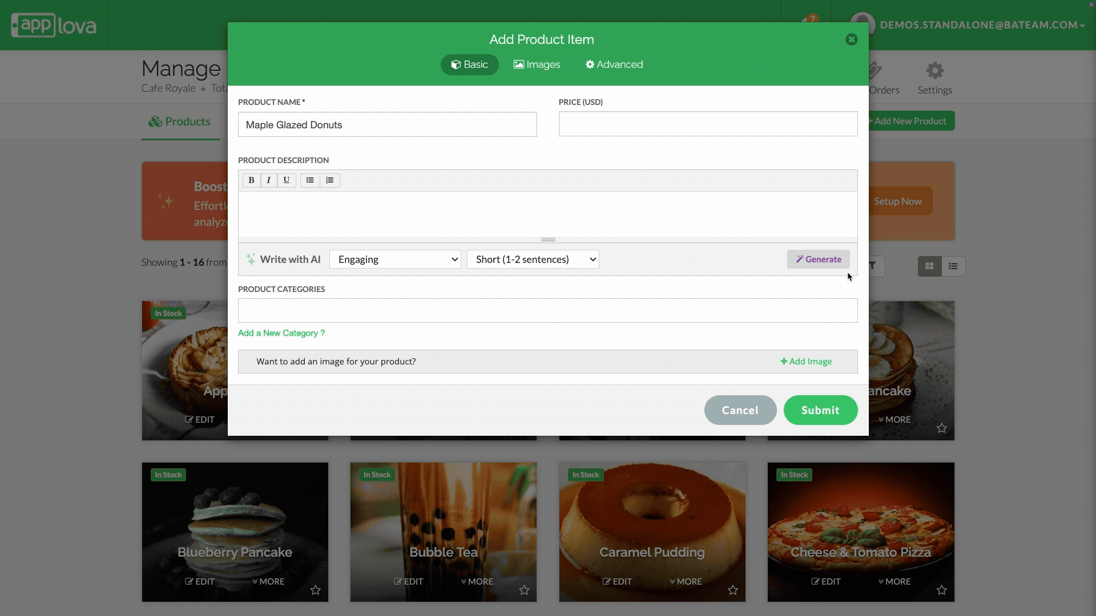Viewport: 1096px width, 616px height.
Task: Star the Cheese & Tomato Pizza product
Action: (941, 590)
